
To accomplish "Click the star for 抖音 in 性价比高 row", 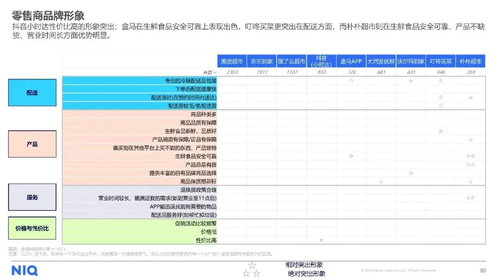I will click(321, 240).
